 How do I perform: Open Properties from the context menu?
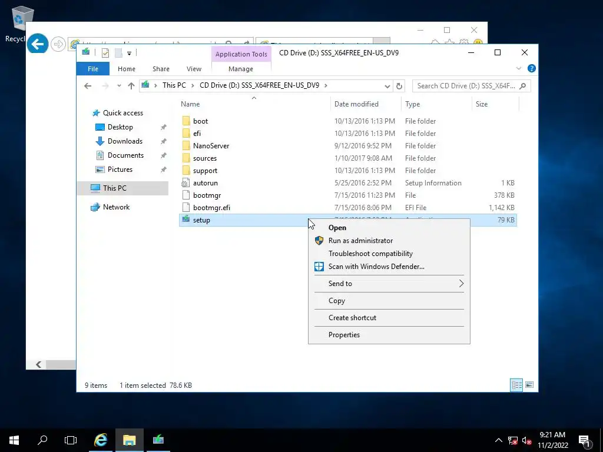(x=389, y=335)
